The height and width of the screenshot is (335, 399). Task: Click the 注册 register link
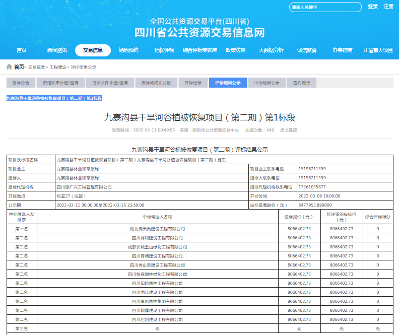pyautogui.click(x=388, y=7)
